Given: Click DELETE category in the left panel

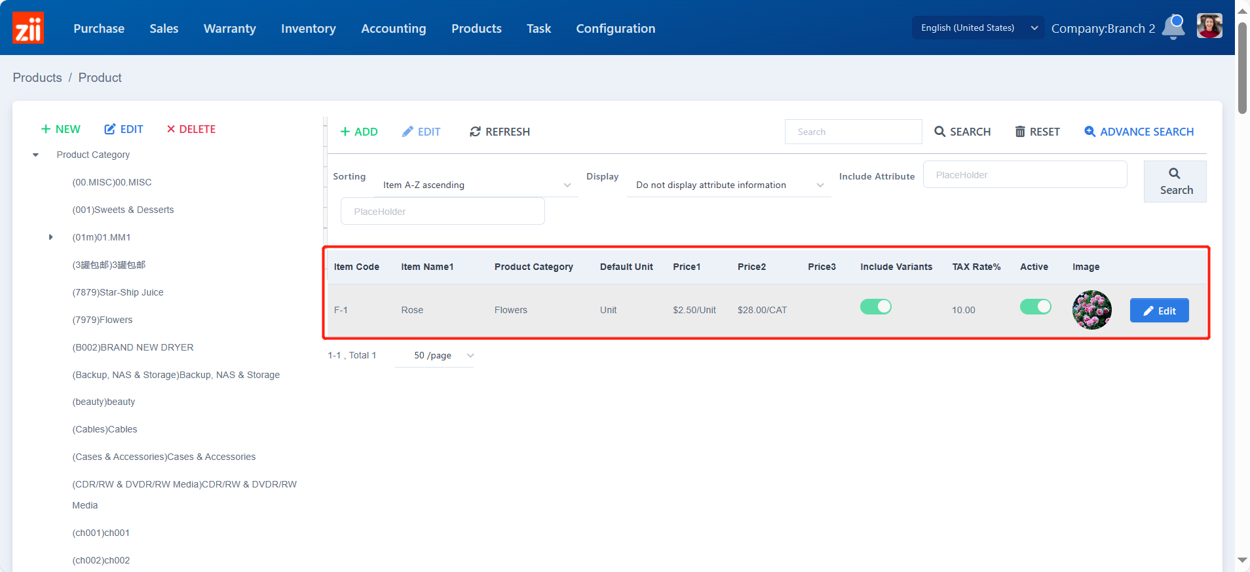Looking at the screenshot, I should [x=191, y=129].
